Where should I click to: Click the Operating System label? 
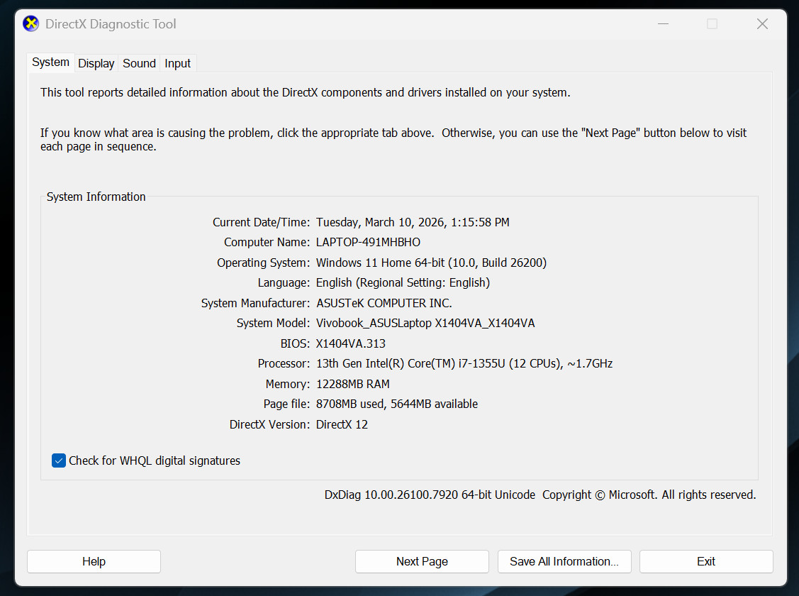click(x=263, y=263)
